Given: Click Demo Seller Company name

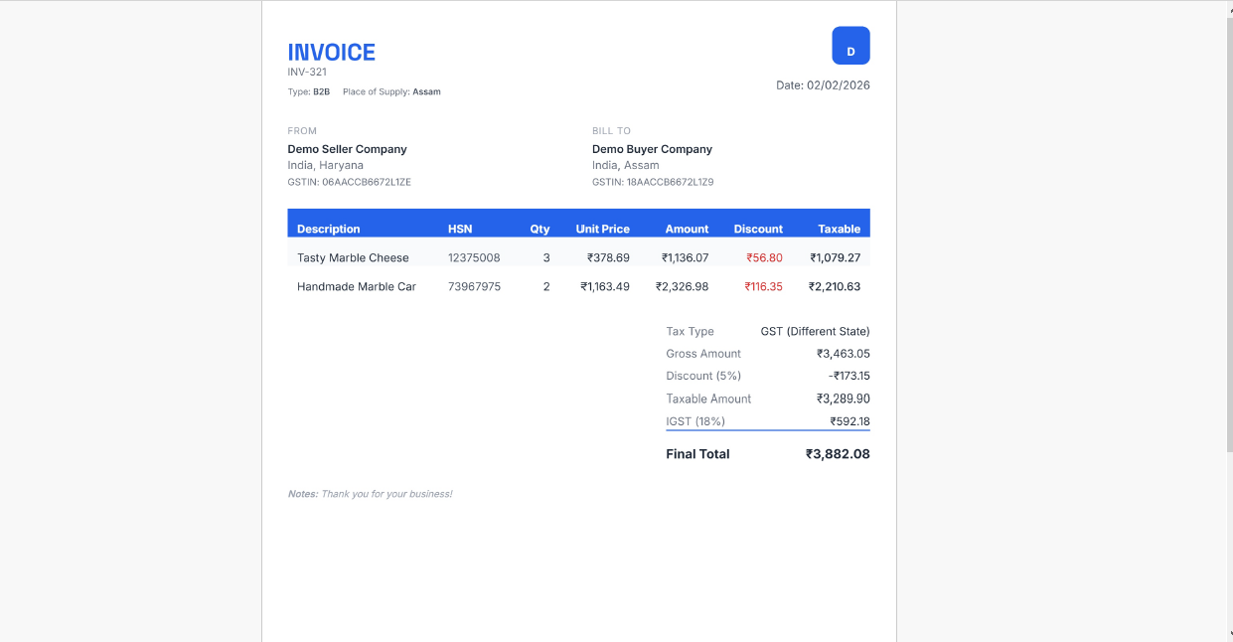Looking at the screenshot, I should click(x=348, y=149).
